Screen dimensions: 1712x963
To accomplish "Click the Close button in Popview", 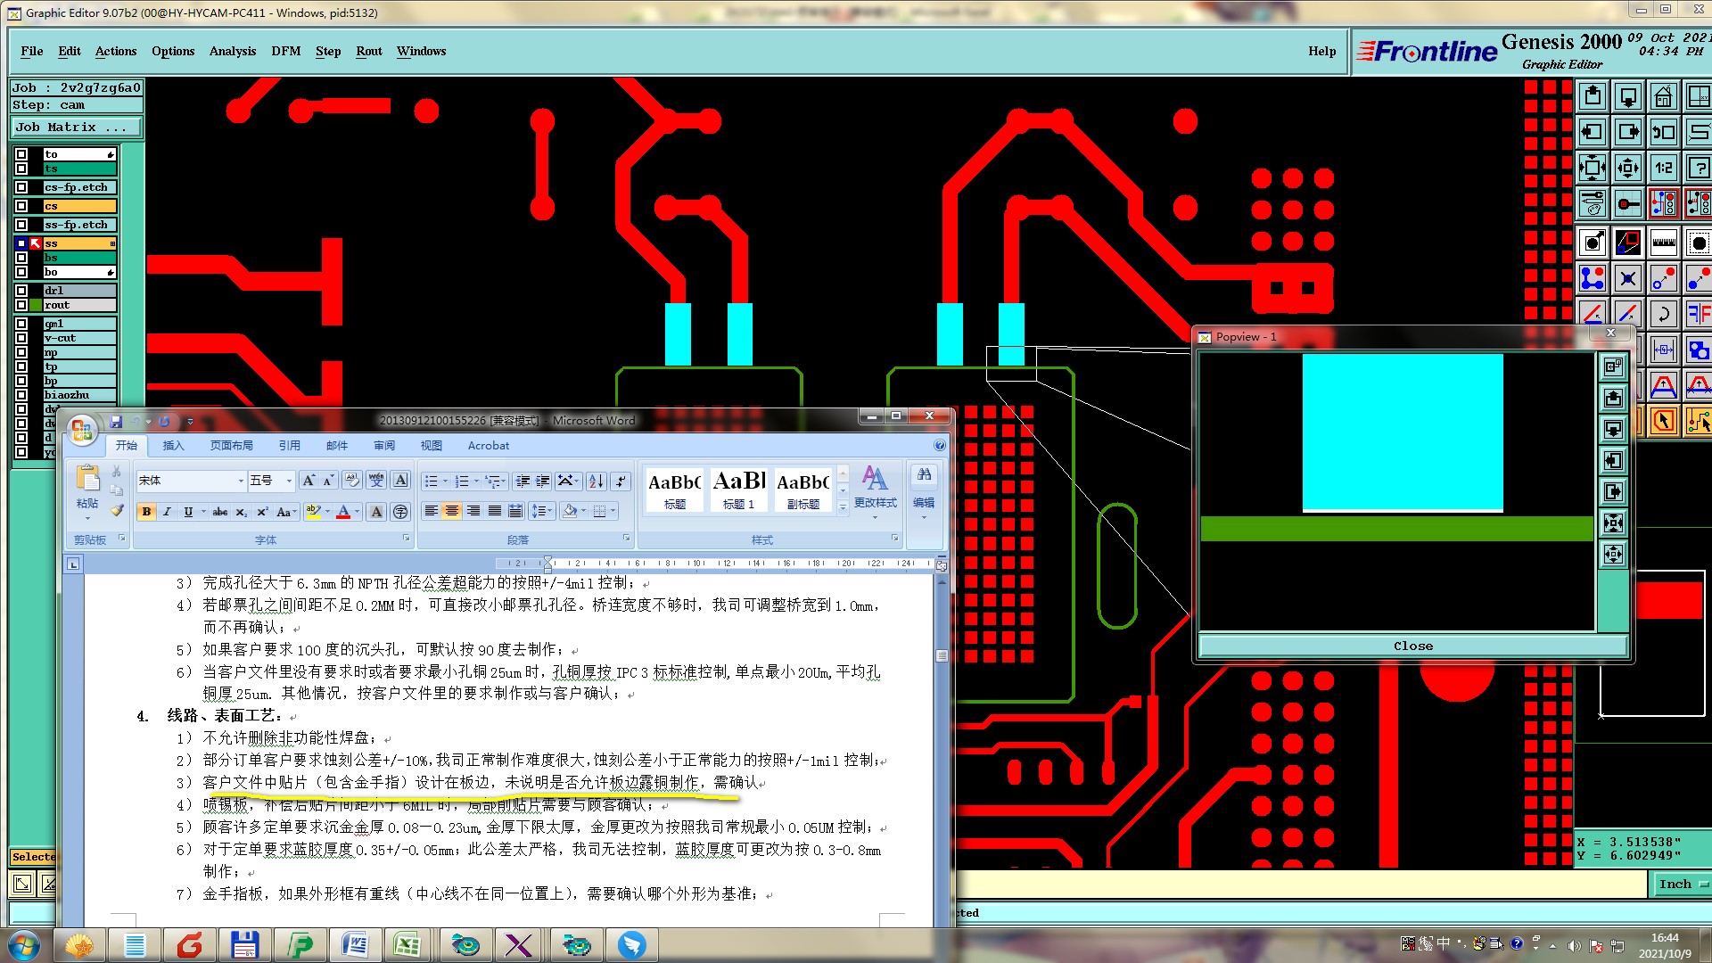I will (1412, 646).
